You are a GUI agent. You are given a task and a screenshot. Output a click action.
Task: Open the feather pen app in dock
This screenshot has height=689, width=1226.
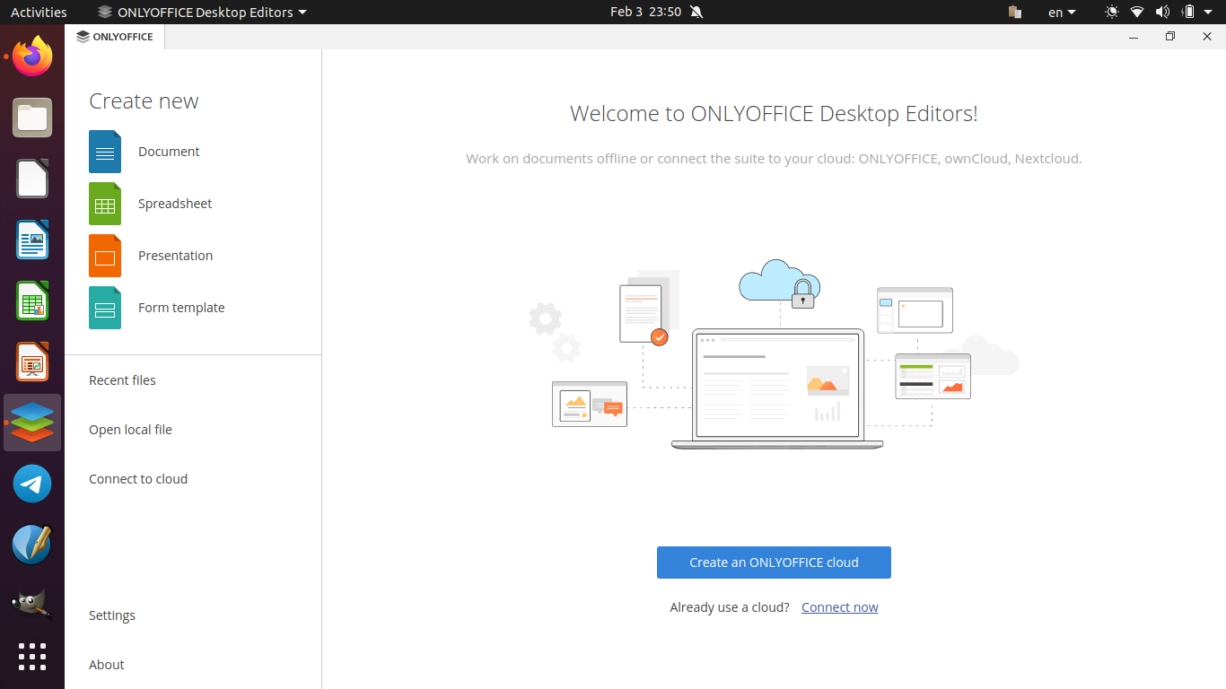pyautogui.click(x=32, y=545)
